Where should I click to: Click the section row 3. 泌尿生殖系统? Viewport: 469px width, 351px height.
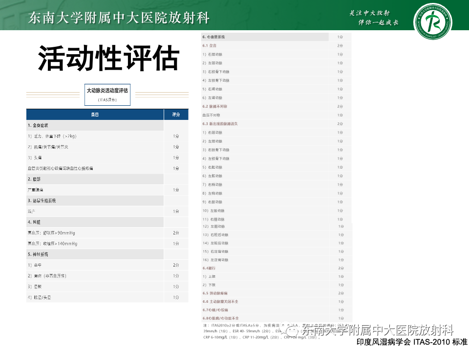[x=95, y=200]
